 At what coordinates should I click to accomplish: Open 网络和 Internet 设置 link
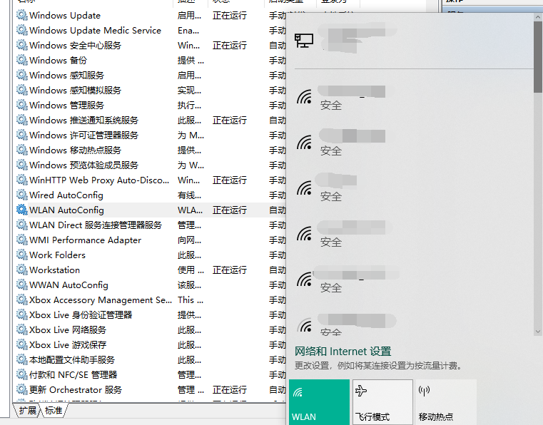point(342,352)
